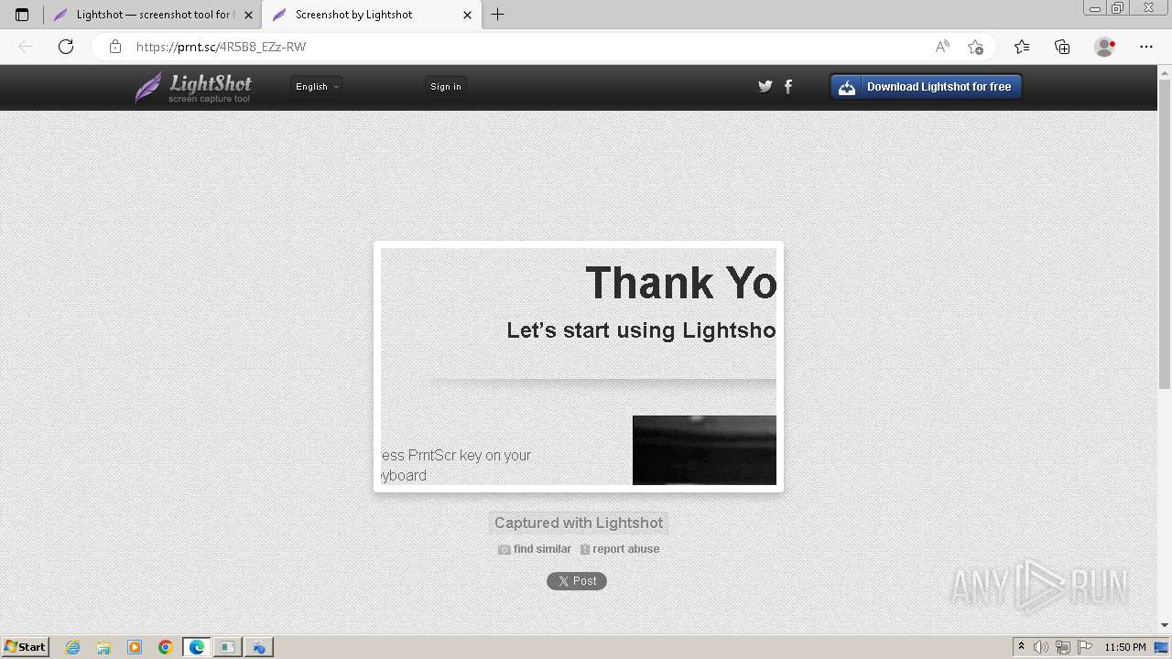Open File Explorer from taskbar
This screenshot has height=659, width=1172.
click(x=103, y=647)
